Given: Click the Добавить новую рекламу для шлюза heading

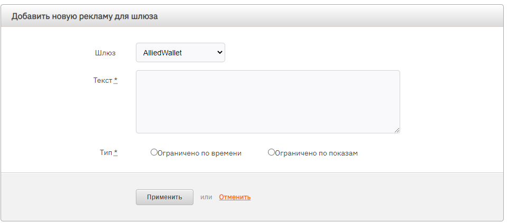Looking at the screenshot, I should pos(85,16).
